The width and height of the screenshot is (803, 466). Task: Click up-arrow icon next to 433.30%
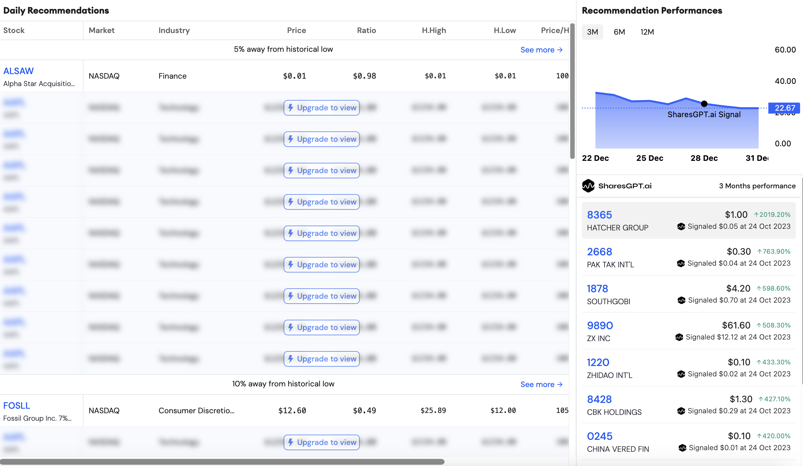click(x=759, y=362)
